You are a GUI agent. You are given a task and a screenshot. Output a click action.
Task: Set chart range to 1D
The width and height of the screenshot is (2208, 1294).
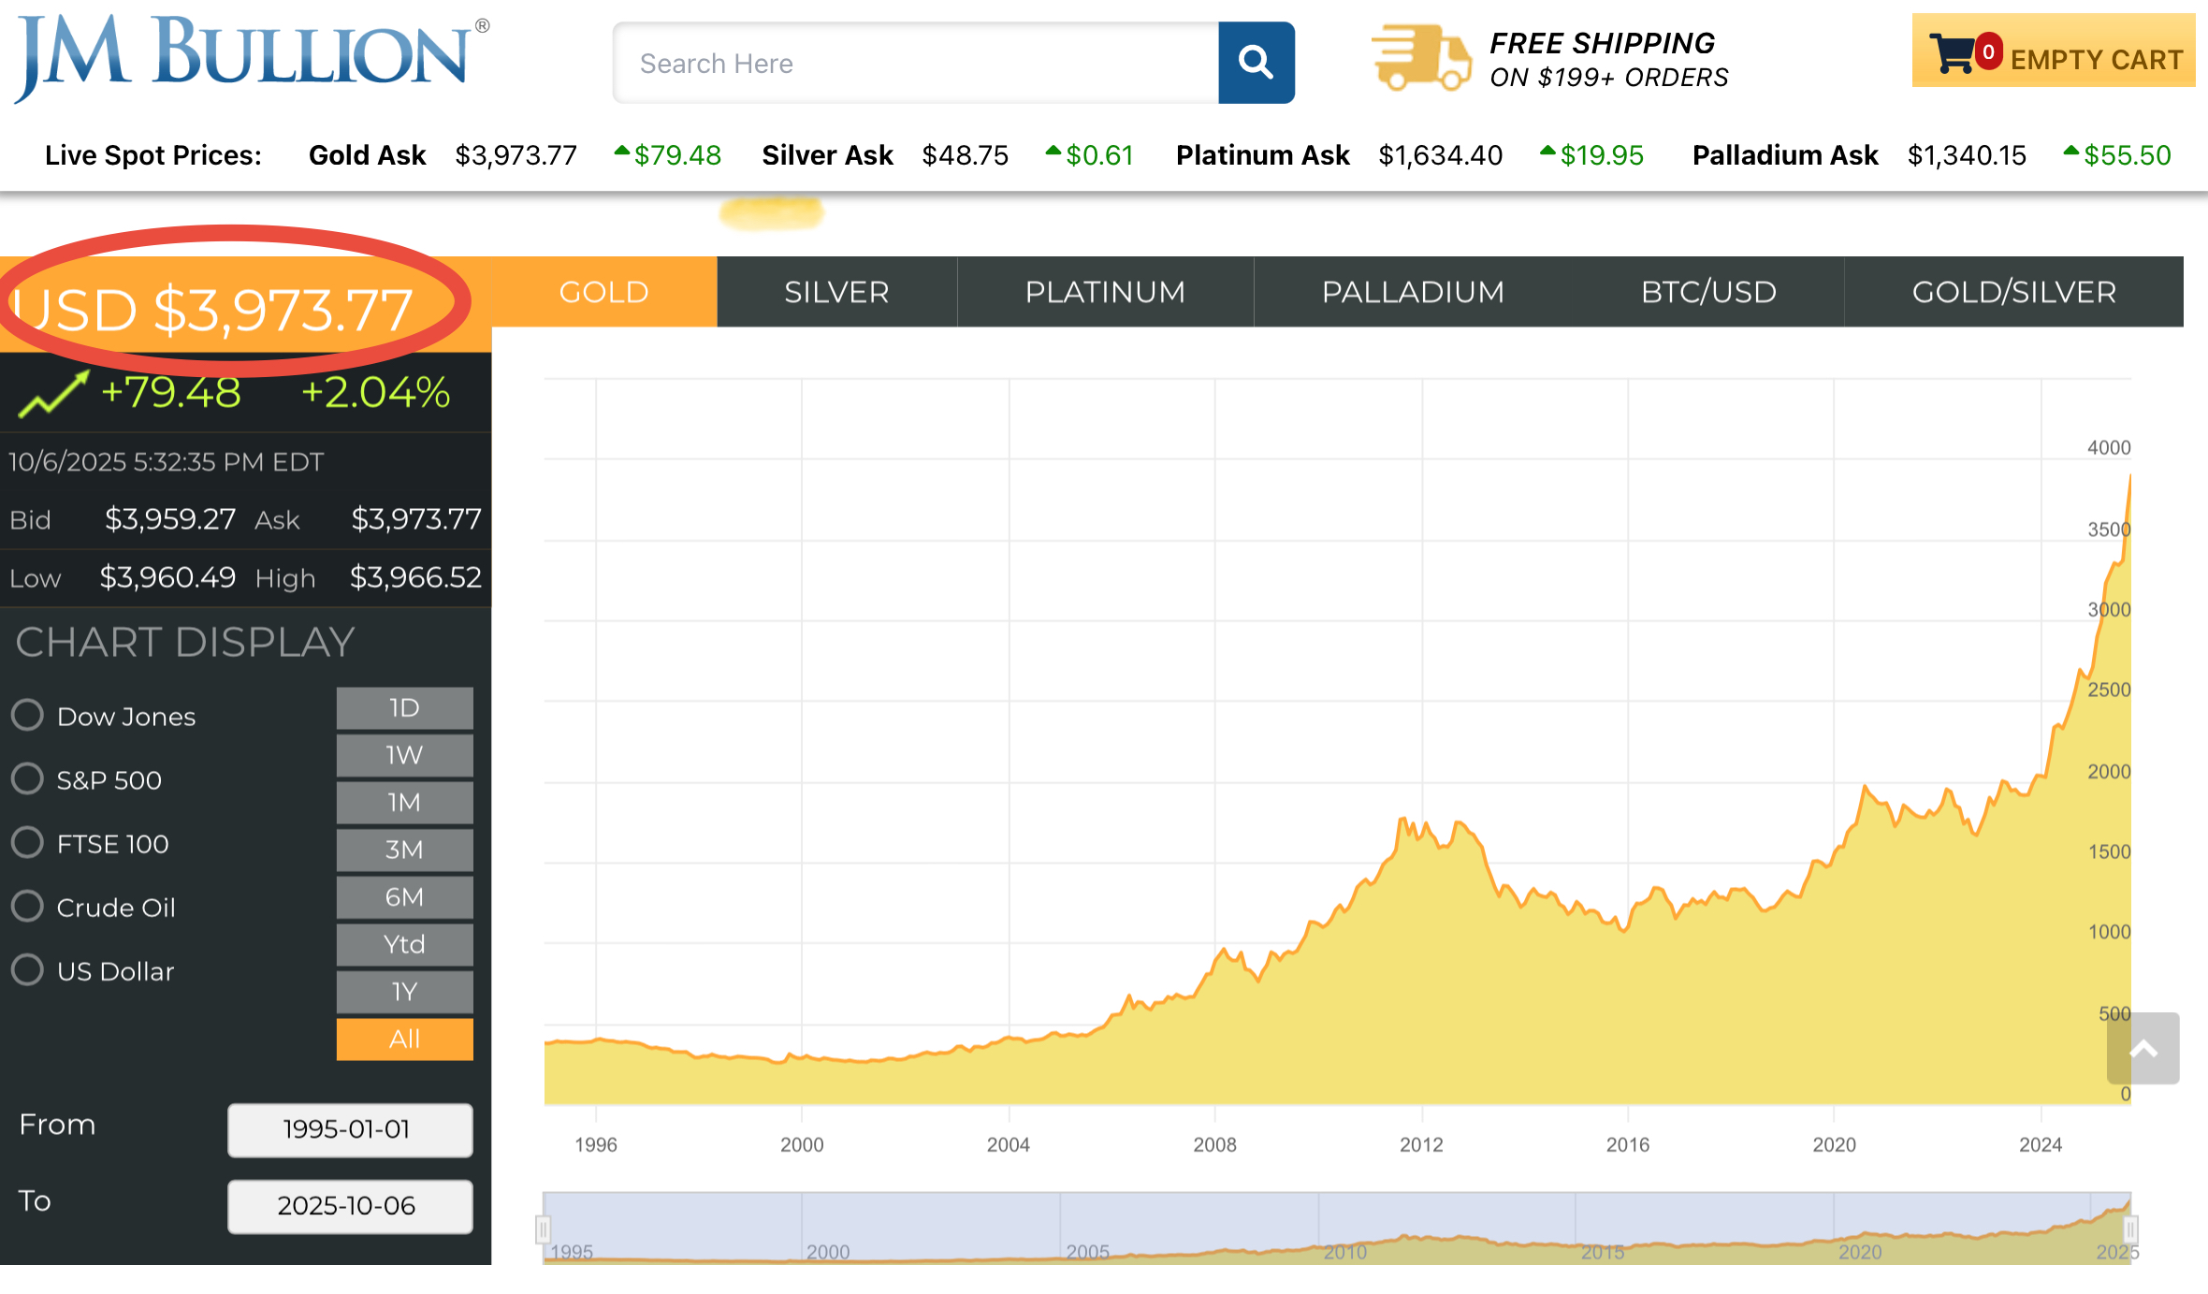(x=404, y=707)
